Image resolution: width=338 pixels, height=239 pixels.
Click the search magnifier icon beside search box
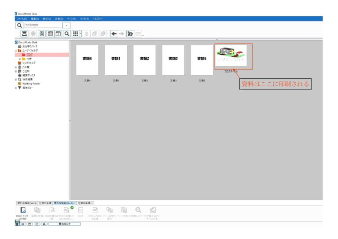[x=19, y=26]
